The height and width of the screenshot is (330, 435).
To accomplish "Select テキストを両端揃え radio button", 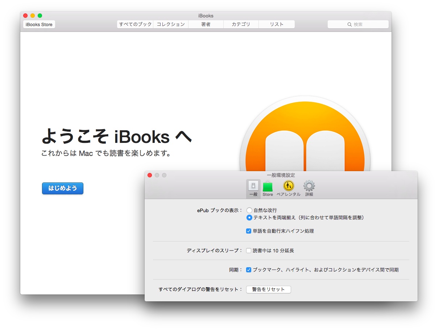I will [249, 218].
